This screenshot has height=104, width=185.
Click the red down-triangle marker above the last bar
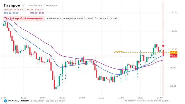tap(163, 46)
